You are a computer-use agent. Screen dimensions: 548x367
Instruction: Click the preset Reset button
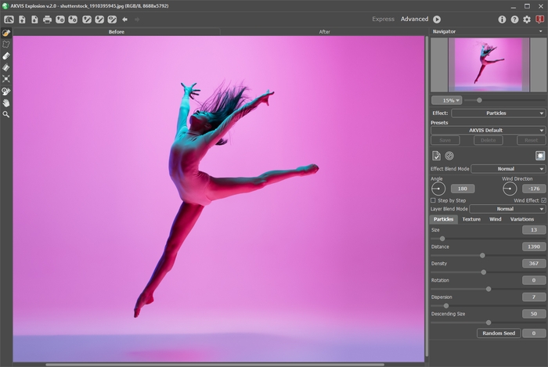click(532, 140)
